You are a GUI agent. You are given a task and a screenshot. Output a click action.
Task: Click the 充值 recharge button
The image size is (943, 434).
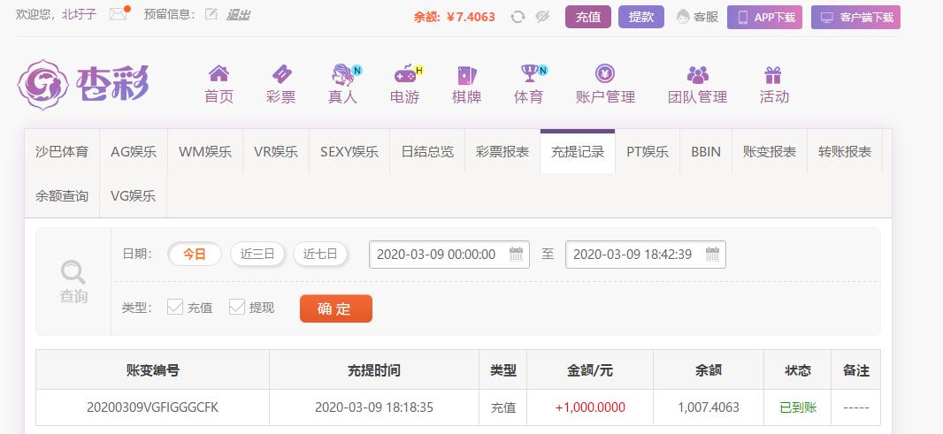pos(588,17)
